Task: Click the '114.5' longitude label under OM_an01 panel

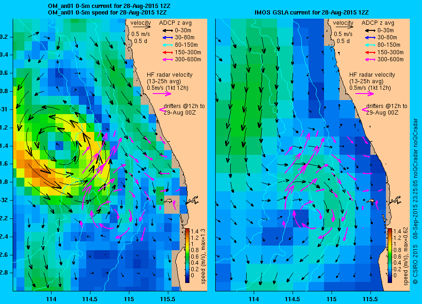Action: pyautogui.click(x=90, y=299)
